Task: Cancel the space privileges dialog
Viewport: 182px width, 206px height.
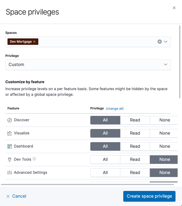Action: coord(16,196)
